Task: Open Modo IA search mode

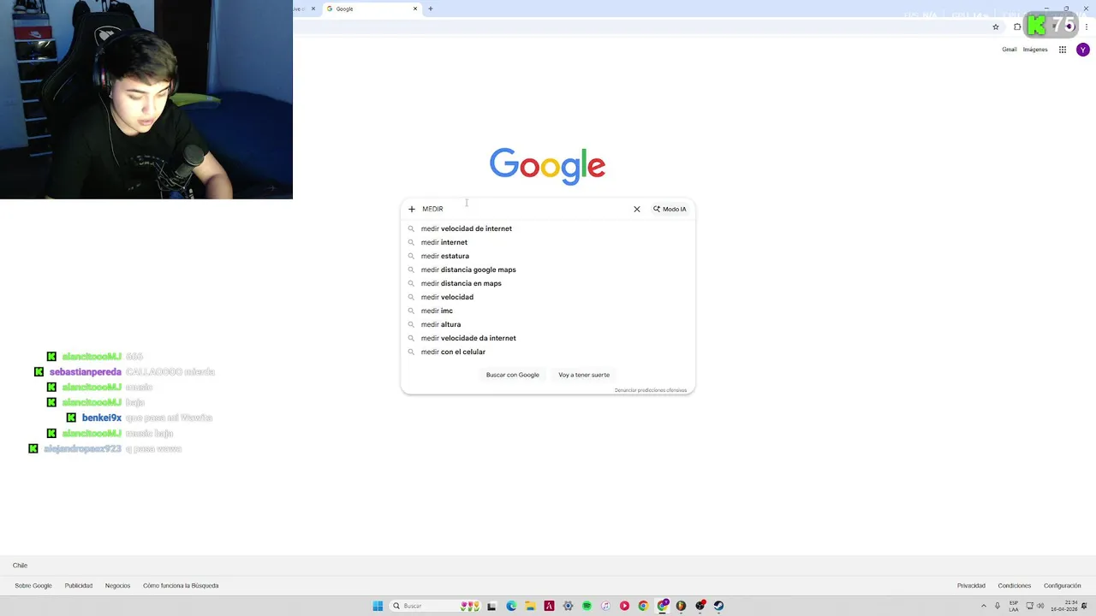Action: tap(670, 209)
